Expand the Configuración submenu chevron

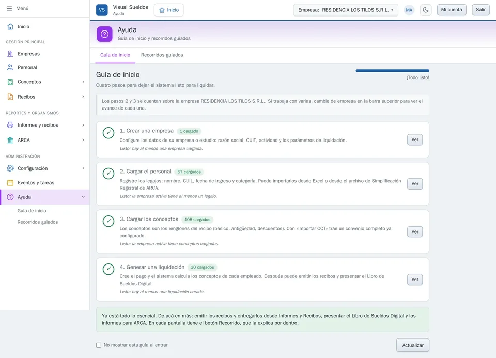(x=83, y=168)
